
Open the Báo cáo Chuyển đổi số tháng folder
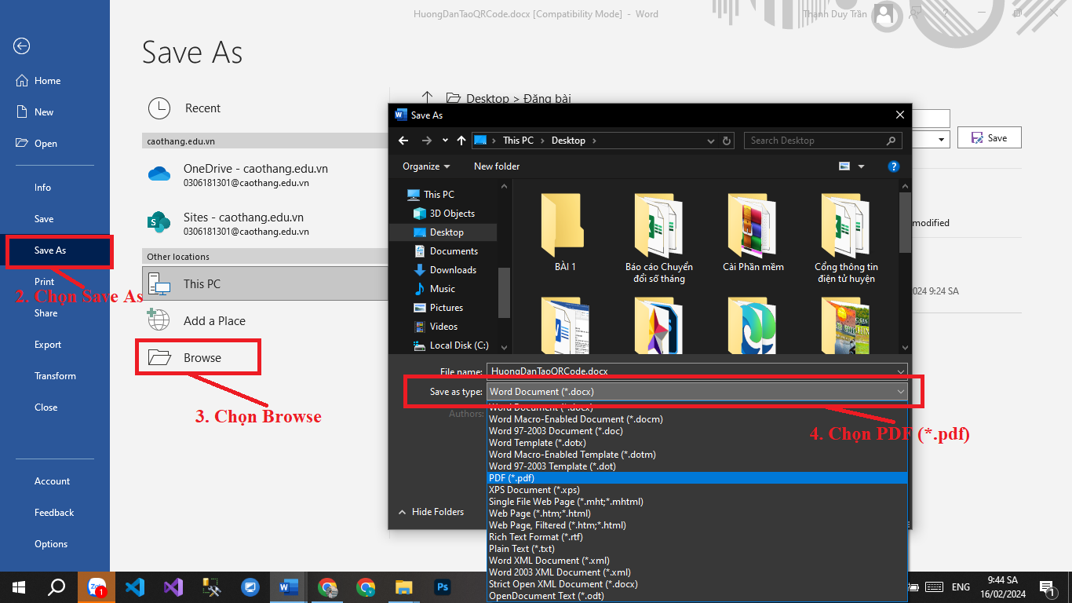(x=658, y=237)
